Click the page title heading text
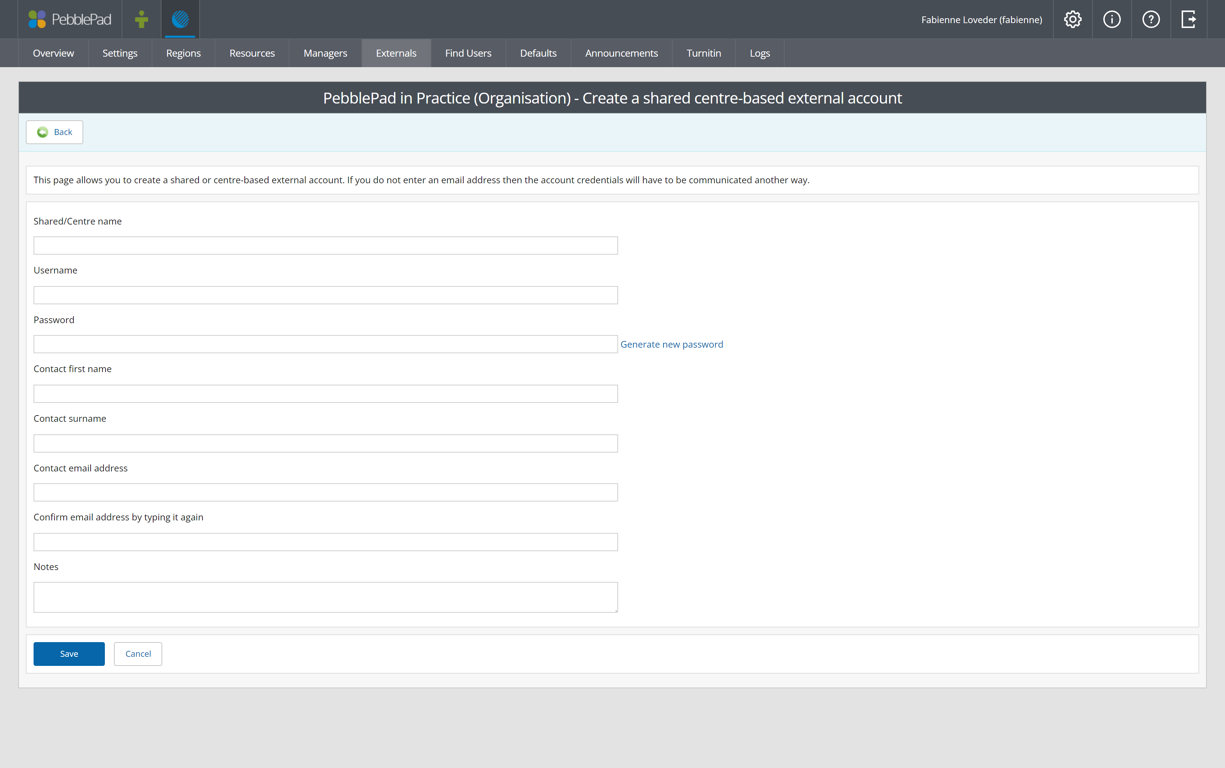 click(x=612, y=98)
